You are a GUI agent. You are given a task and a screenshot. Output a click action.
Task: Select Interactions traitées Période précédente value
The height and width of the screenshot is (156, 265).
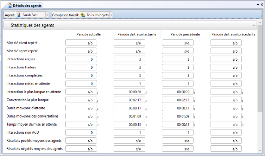point(178,67)
